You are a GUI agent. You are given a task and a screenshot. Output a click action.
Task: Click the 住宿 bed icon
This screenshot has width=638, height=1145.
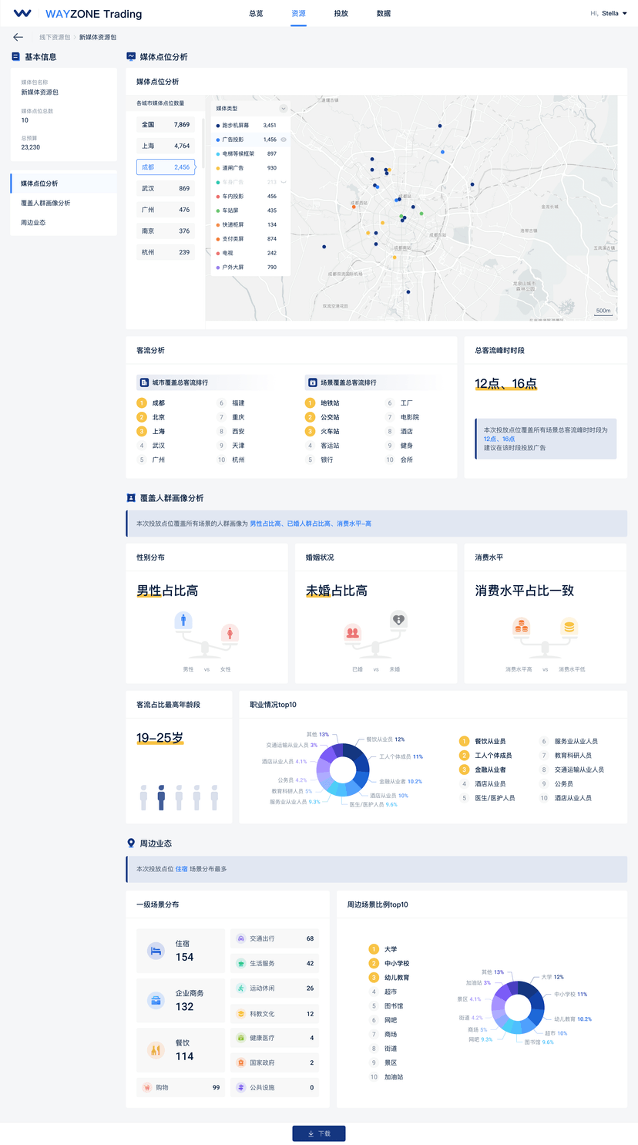click(156, 951)
